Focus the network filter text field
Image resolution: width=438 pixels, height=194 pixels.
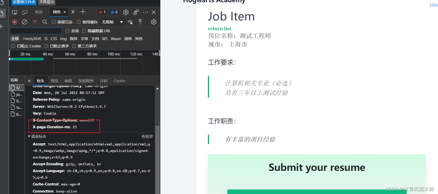[36, 31]
